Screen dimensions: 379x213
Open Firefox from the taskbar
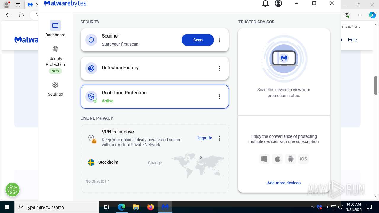[151, 207]
